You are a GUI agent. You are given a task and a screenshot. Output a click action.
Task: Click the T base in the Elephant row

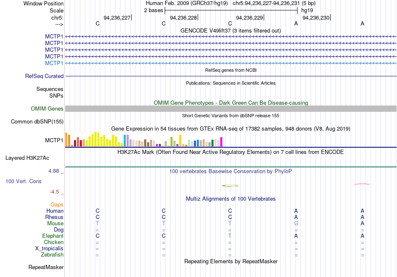[230, 236]
